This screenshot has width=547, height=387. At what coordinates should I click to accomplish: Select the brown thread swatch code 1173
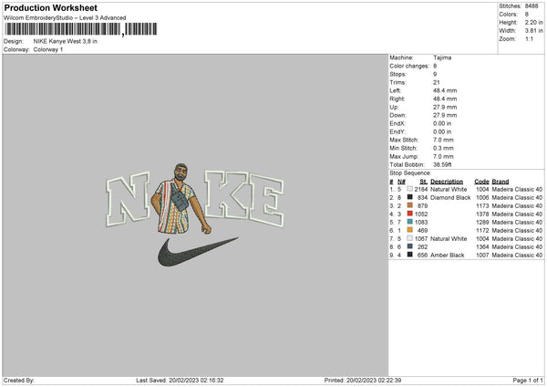(409, 205)
